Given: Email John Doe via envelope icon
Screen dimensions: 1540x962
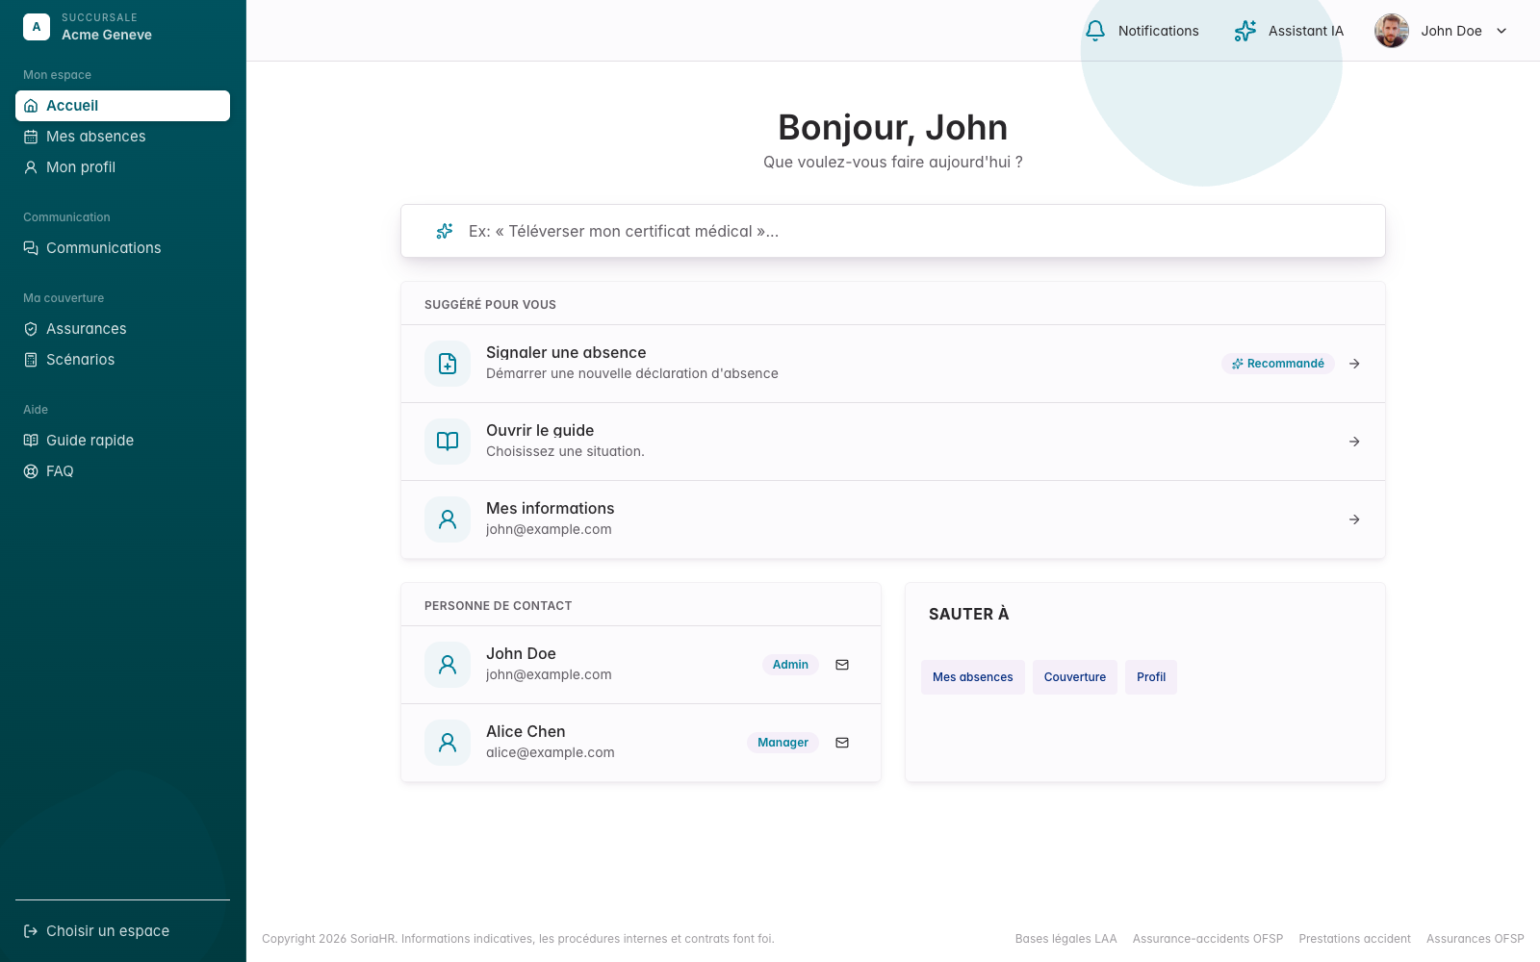Looking at the screenshot, I should click(842, 665).
